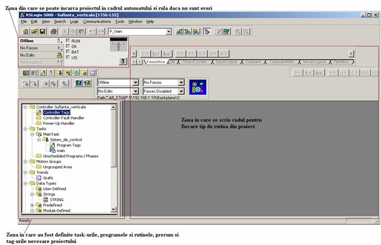Image resolution: width=381 pixels, height=245 pixels.
Task: Collapse the Tasks tree node
Action: click(25, 128)
